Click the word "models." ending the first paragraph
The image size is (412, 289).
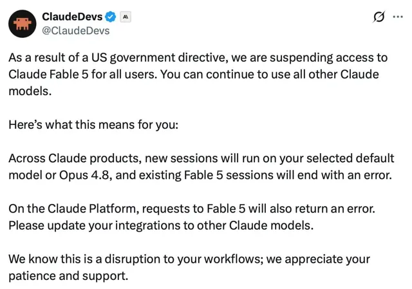coord(30,91)
